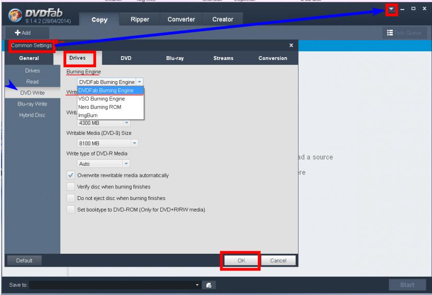Enable Set booktype to DVD-ROM

71,210
